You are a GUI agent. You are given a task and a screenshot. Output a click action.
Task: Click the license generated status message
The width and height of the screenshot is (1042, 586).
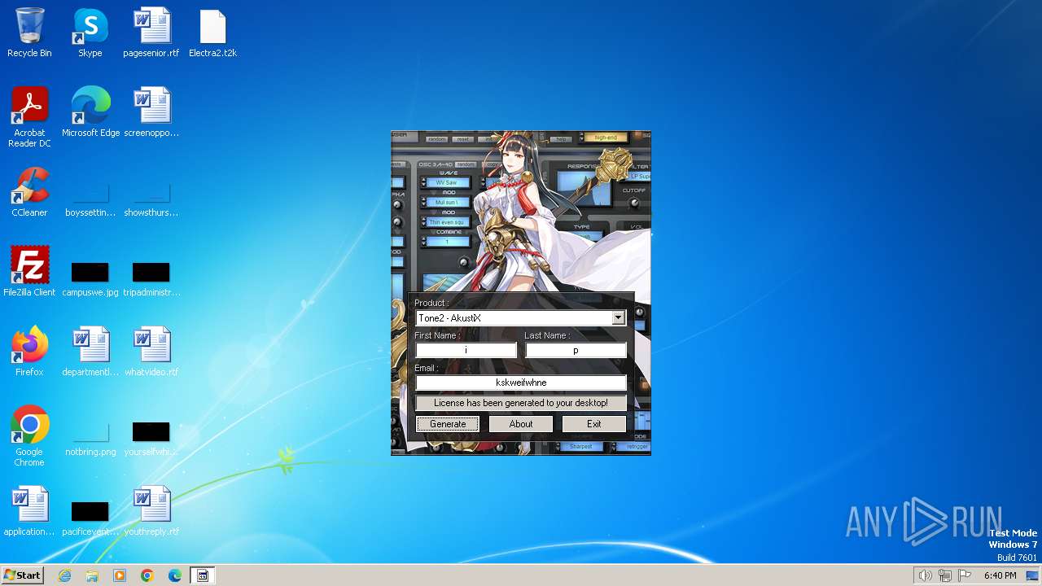click(x=521, y=403)
